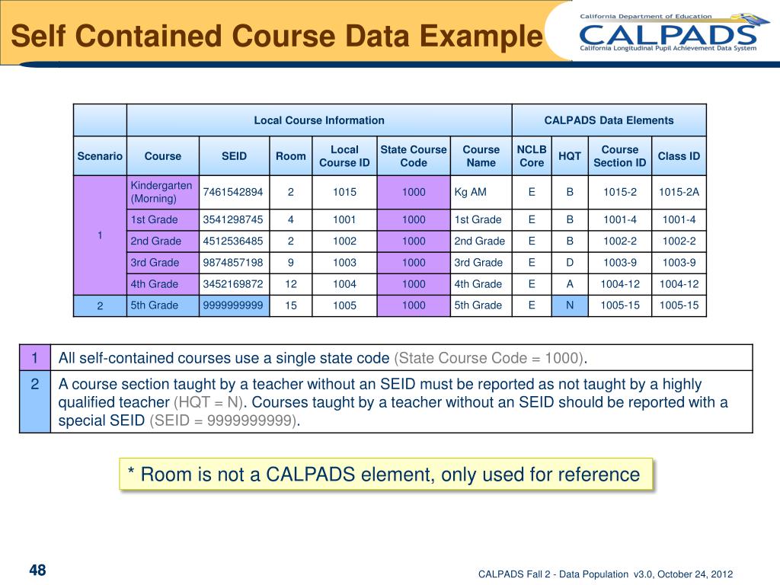Click the 'SEID' column header
Screen dimensions: 780x585
pyautogui.click(x=234, y=156)
